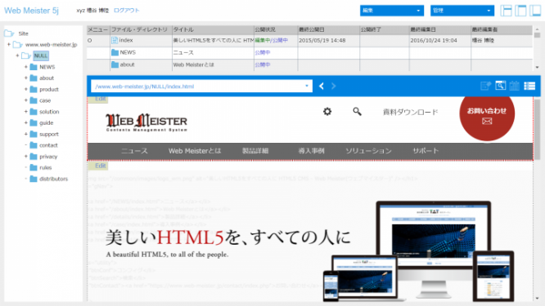Viewport: 545px width, 306px height.
Task: Click the サポート navigation item
Action: pyautogui.click(x=426, y=151)
